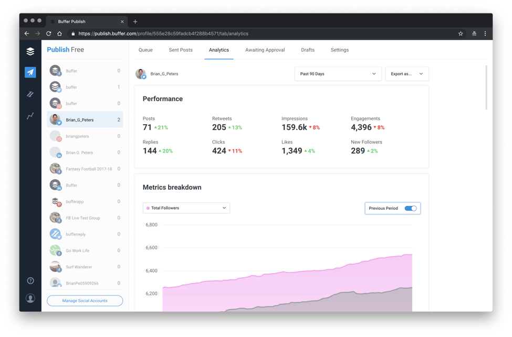Click Manage Social Accounts button
Screen dimensions: 512x337
(x=85, y=301)
